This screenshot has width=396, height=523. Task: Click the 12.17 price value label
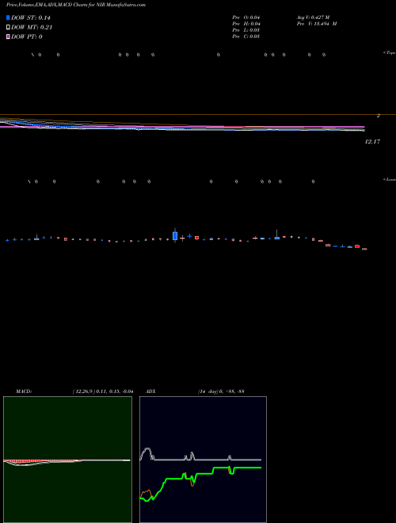click(372, 142)
